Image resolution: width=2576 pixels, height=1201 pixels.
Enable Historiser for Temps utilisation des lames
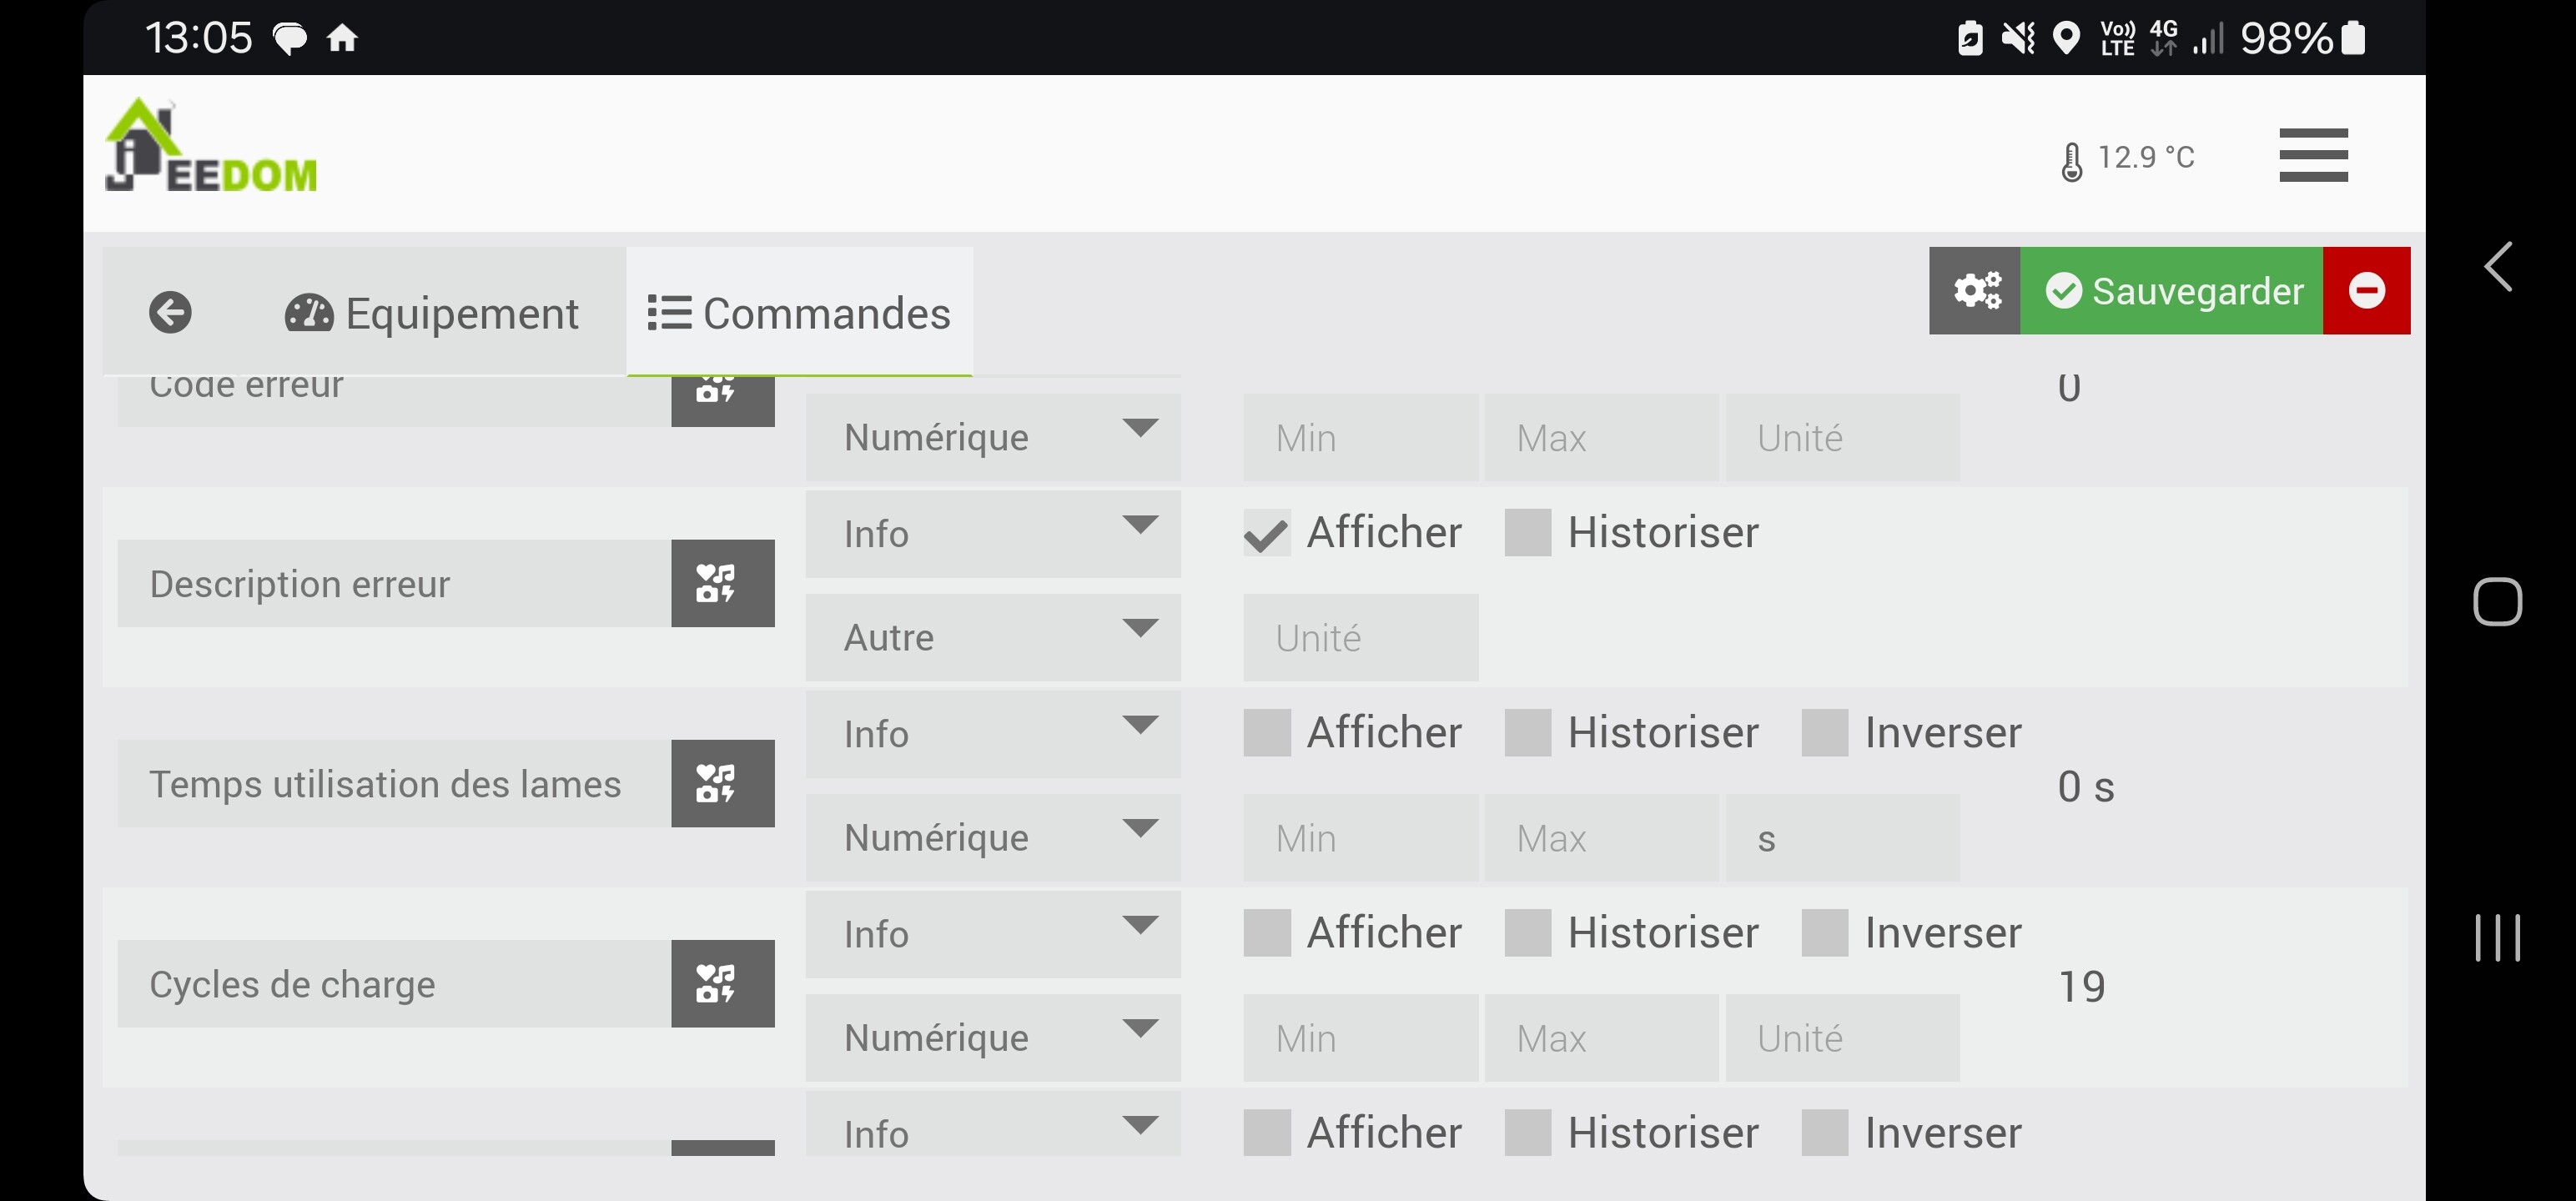[x=1527, y=732]
